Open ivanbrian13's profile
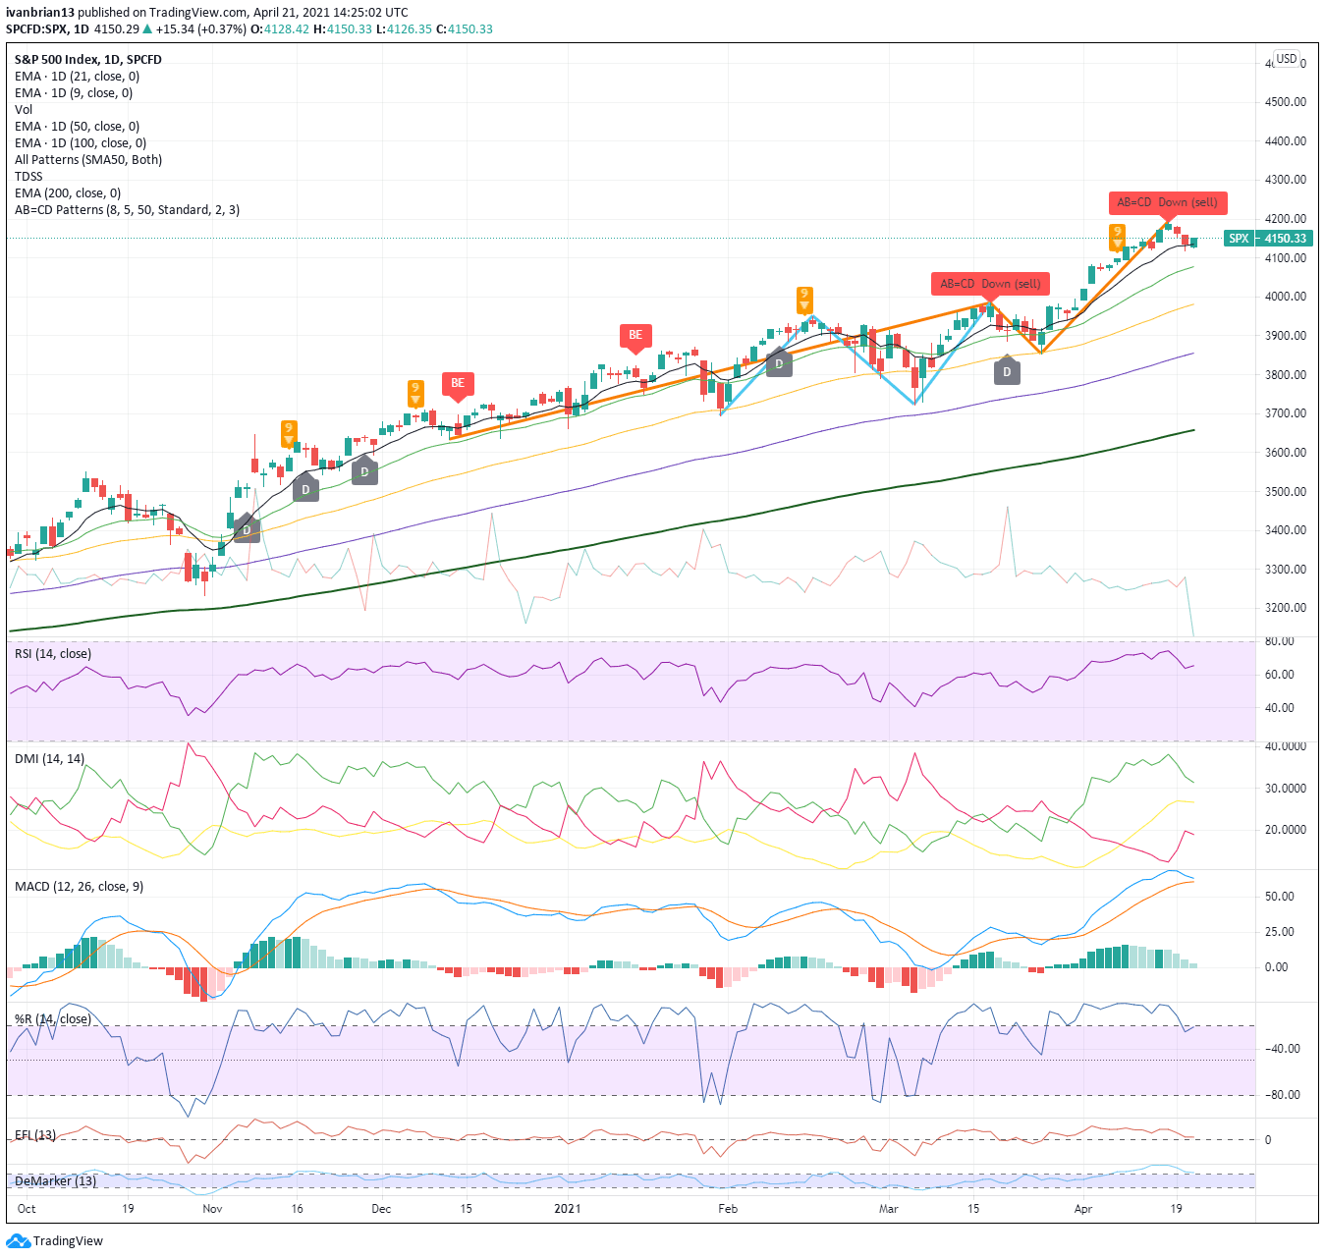1325x1259 pixels. click(x=39, y=11)
